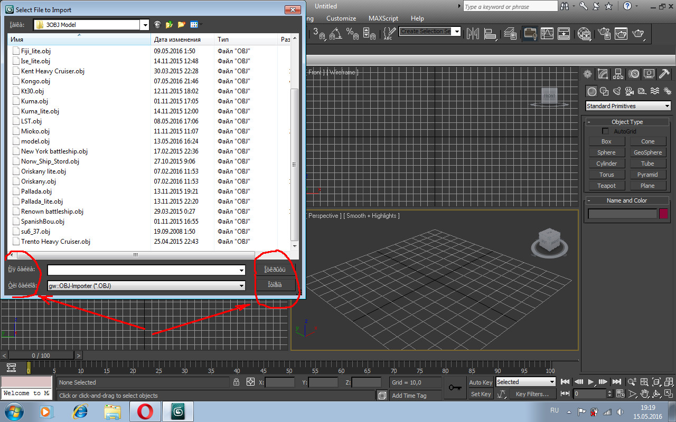This screenshot has height=422, width=676.
Task: Switch to the Motion command panel tab
Action: point(634,74)
